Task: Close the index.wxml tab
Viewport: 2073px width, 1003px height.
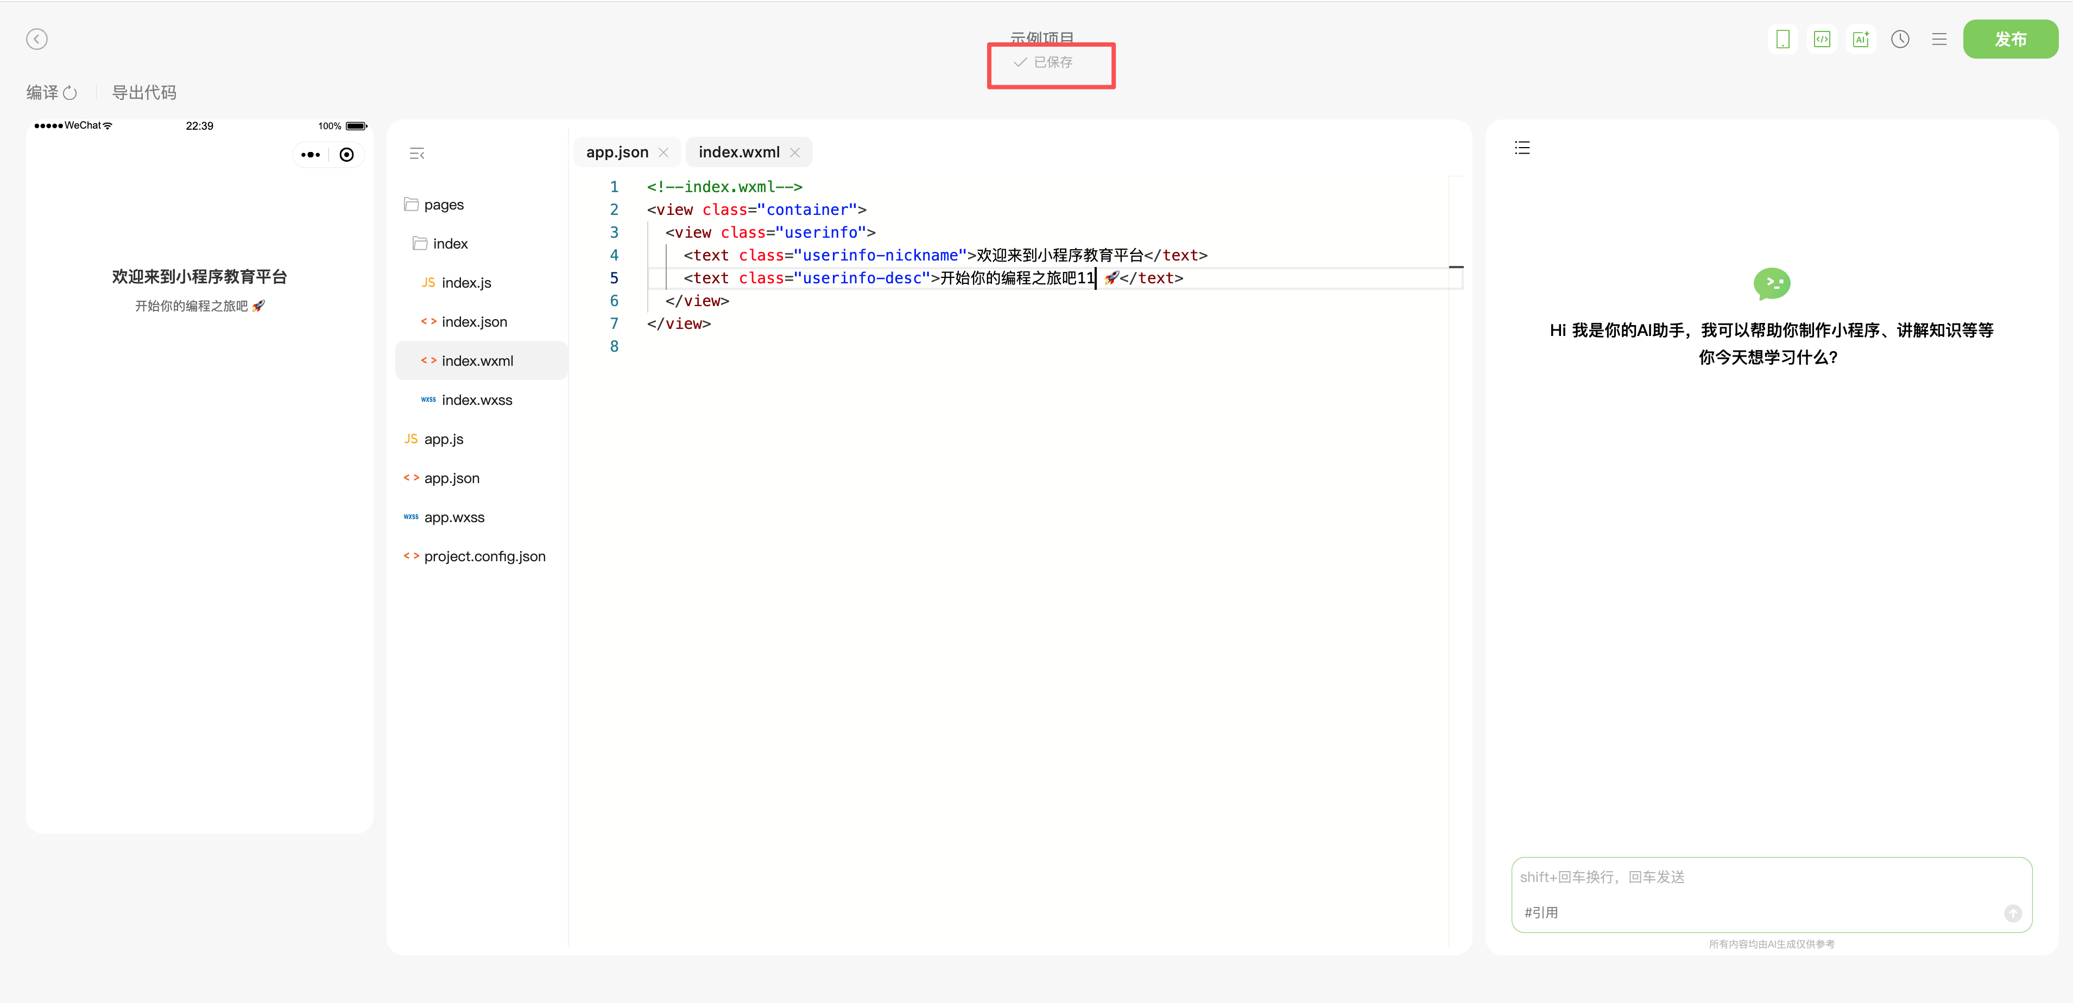Action: [x=795, y=153]
